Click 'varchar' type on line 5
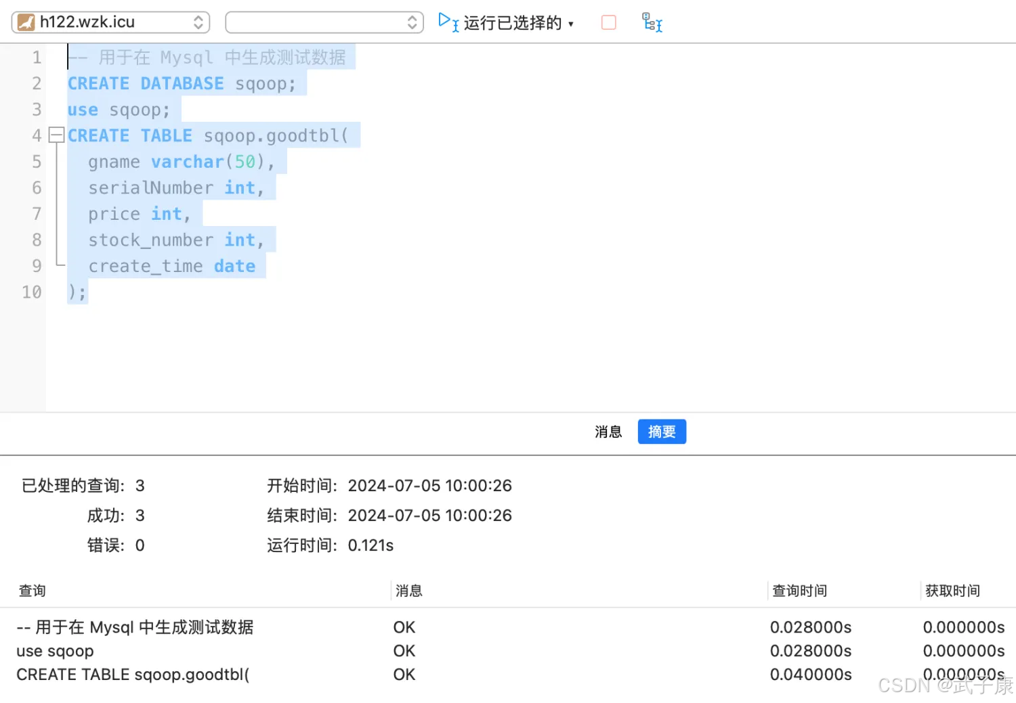Image resolution: width=1016 pixels, height=703 pixels. (x=188, y=162)
